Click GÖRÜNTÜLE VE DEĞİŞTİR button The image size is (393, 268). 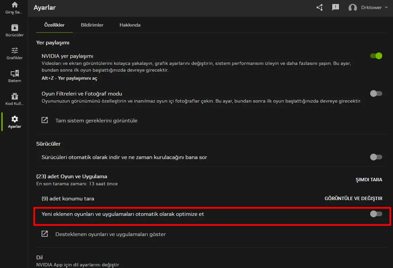[353, 198]
